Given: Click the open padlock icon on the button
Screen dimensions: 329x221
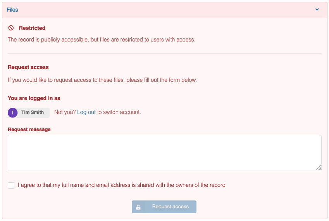Looking at the screenshot, I should click(138, 207).
